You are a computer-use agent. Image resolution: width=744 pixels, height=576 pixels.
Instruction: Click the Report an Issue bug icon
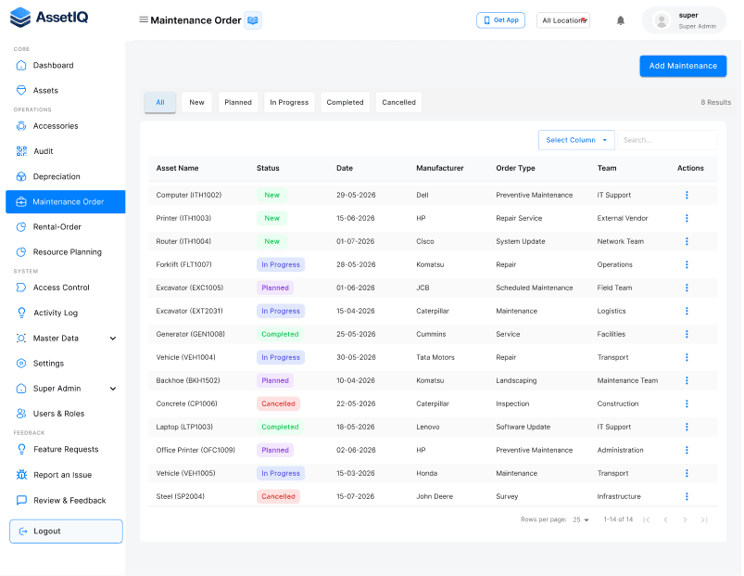(x=21, y=474)
